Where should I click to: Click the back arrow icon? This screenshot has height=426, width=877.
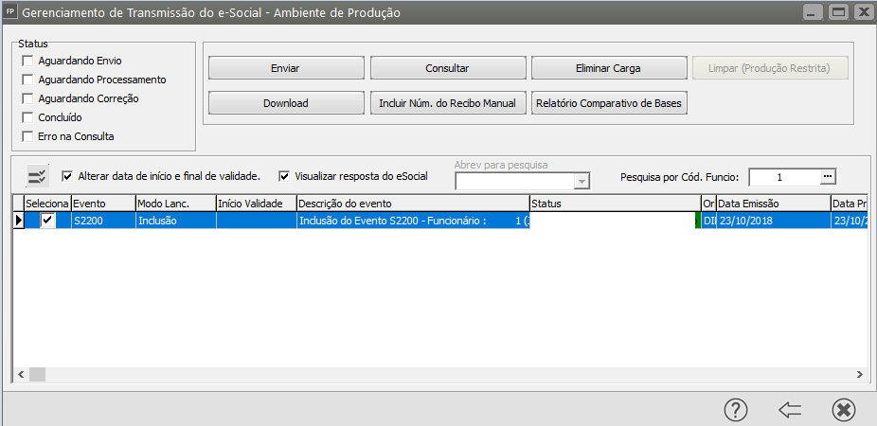pos(789,410)
